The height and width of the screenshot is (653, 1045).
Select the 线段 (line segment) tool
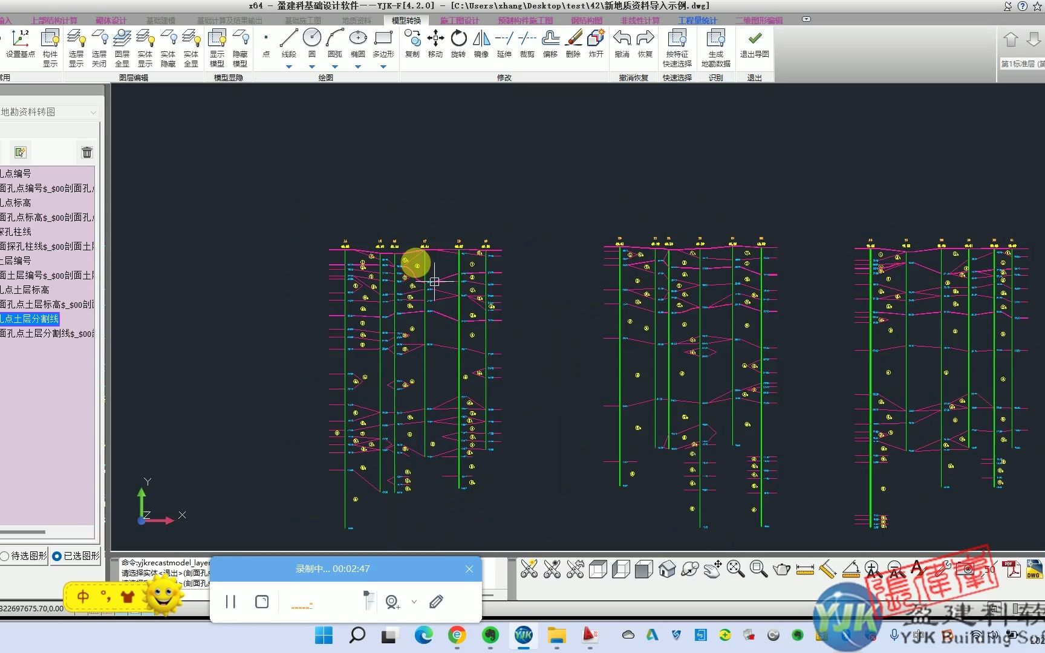pyautogui.click(x=288, y=43)
